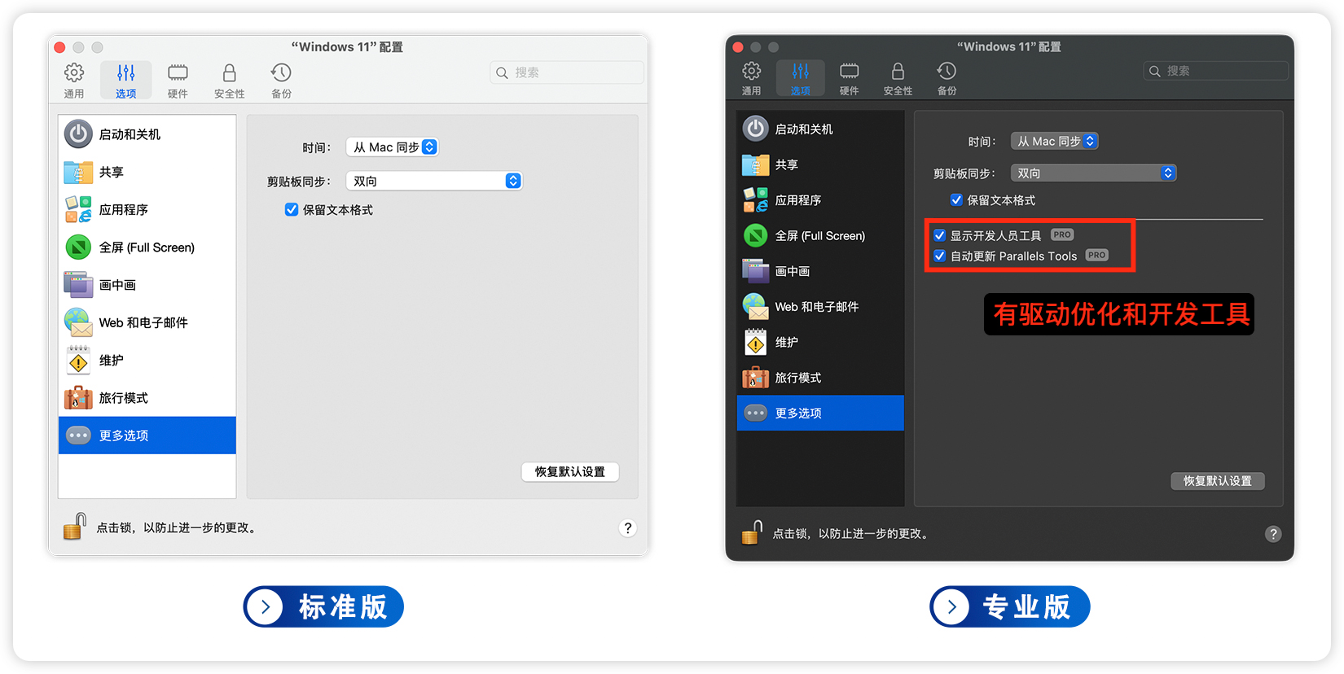The height and width of the screenshot is (674, 1344).
Task: Click 恢复默认设置 button in the dark window
Action: tap(1217, 481)
